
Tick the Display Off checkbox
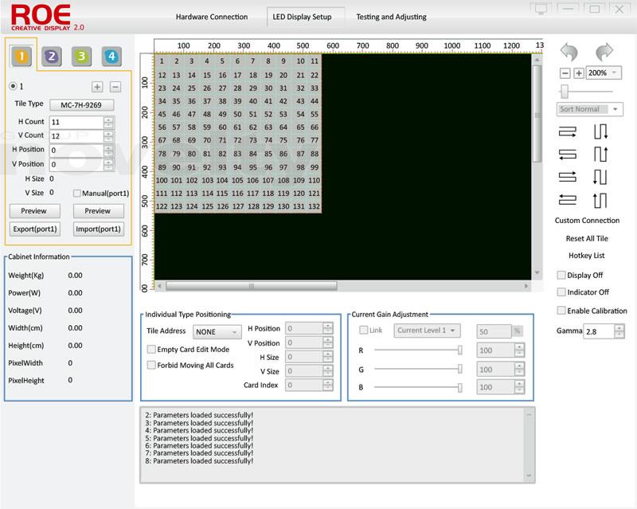[x=561, y=275]
